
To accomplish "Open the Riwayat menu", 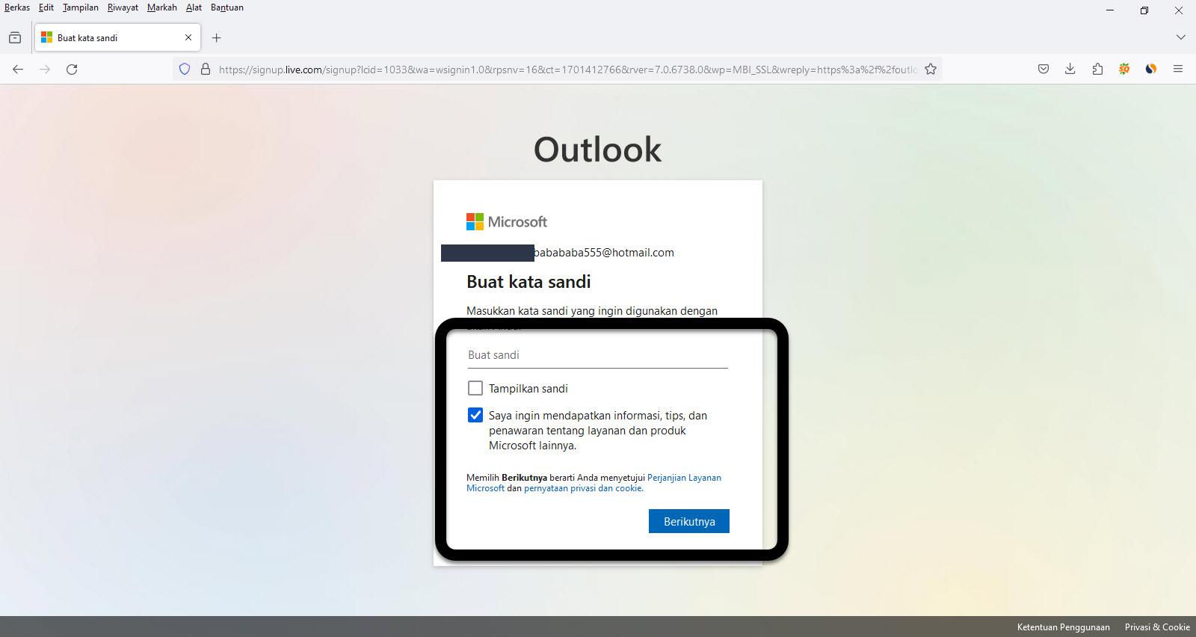I will pyautogui.click(x=123, y=7).
